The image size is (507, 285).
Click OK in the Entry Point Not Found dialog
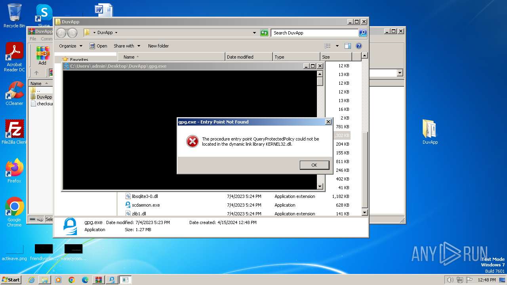314,165
